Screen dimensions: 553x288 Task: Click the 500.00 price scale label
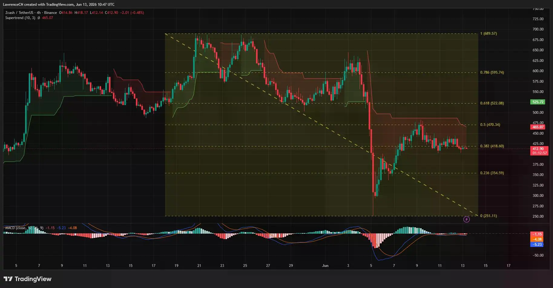click(538, 113)
